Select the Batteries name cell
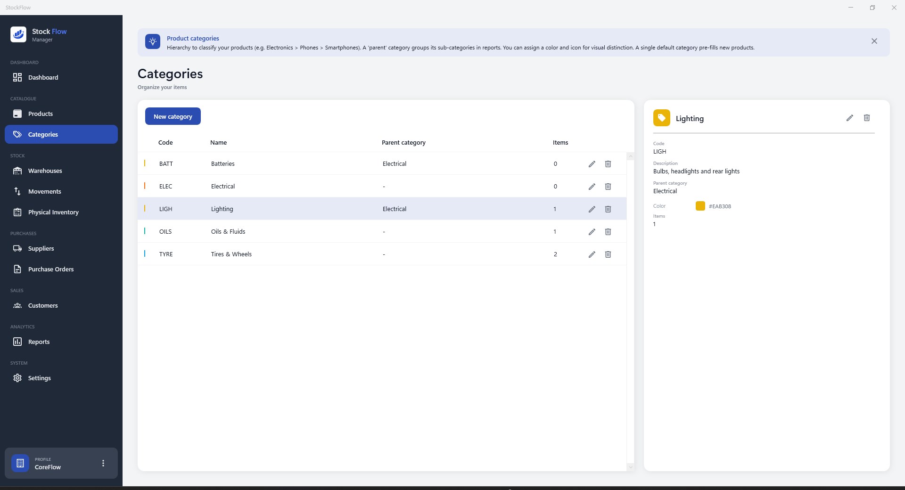This screenshot has width=905, height=490. point(223,163)
